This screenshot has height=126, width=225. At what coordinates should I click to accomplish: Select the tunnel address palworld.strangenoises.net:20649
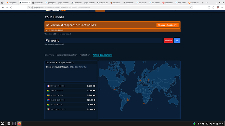pyautogui.click(x=71, y=25)
